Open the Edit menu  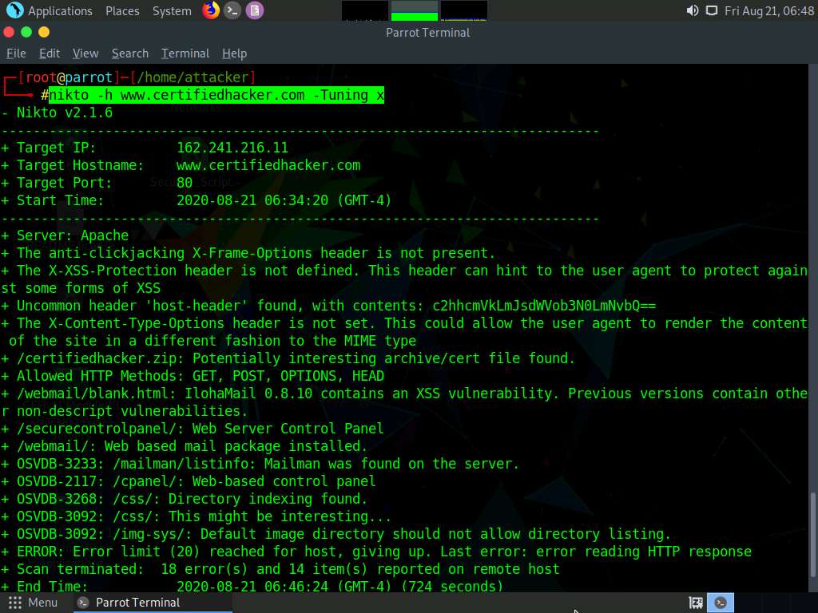(50, 53)
